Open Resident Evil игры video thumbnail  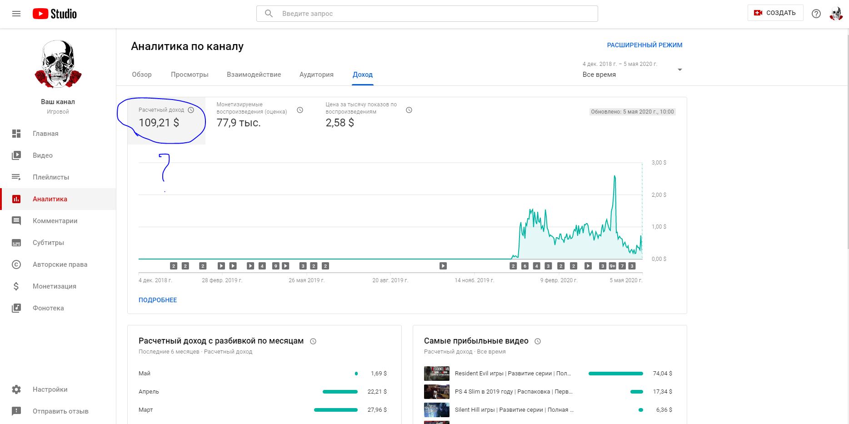tap(437, 374)
